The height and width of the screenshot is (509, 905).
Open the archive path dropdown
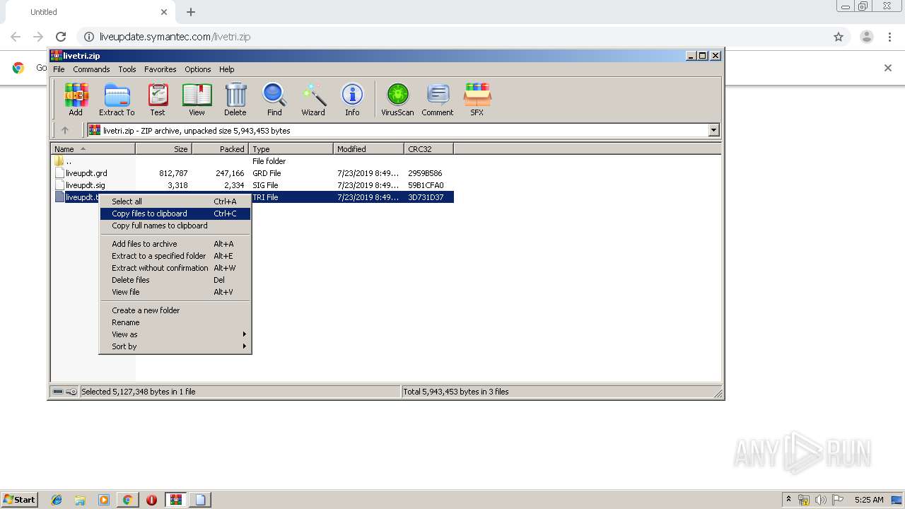pyautogui.click(x=713, y=130)
